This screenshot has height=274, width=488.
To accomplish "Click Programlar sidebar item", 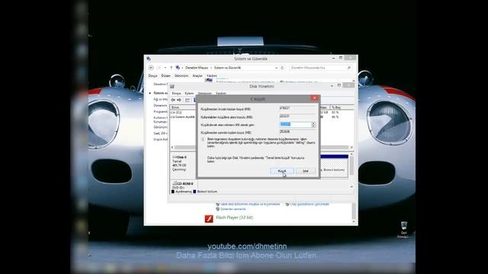I will 160,112.
